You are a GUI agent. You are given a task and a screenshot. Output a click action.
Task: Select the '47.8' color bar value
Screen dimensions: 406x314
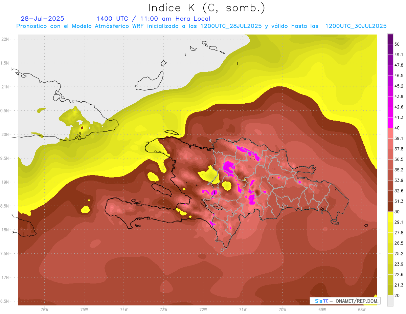tap(399, 65)
